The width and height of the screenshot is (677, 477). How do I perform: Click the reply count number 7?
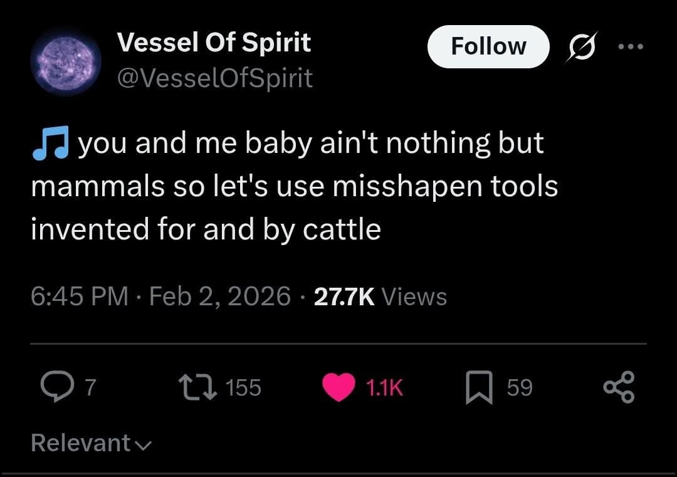(90, 388)
